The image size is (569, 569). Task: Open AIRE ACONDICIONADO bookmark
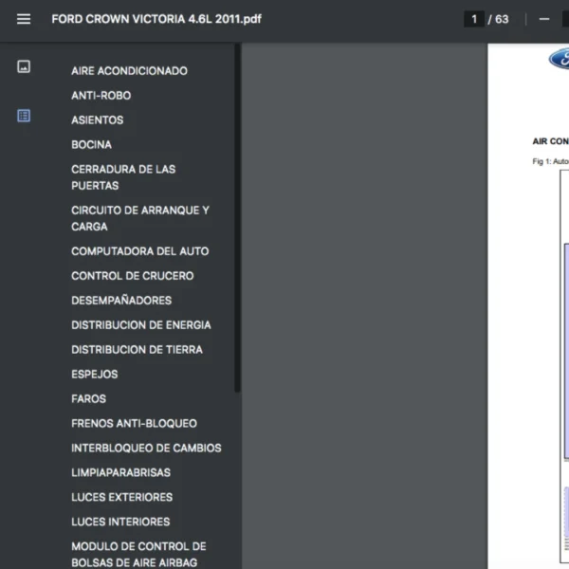point(129,71)
